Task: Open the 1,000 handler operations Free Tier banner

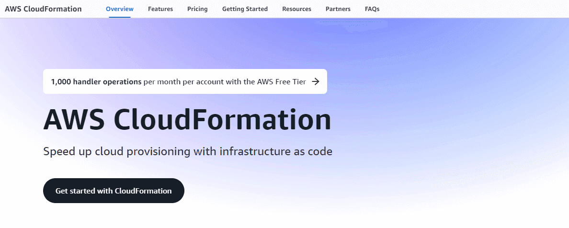Action: (185, 81)
